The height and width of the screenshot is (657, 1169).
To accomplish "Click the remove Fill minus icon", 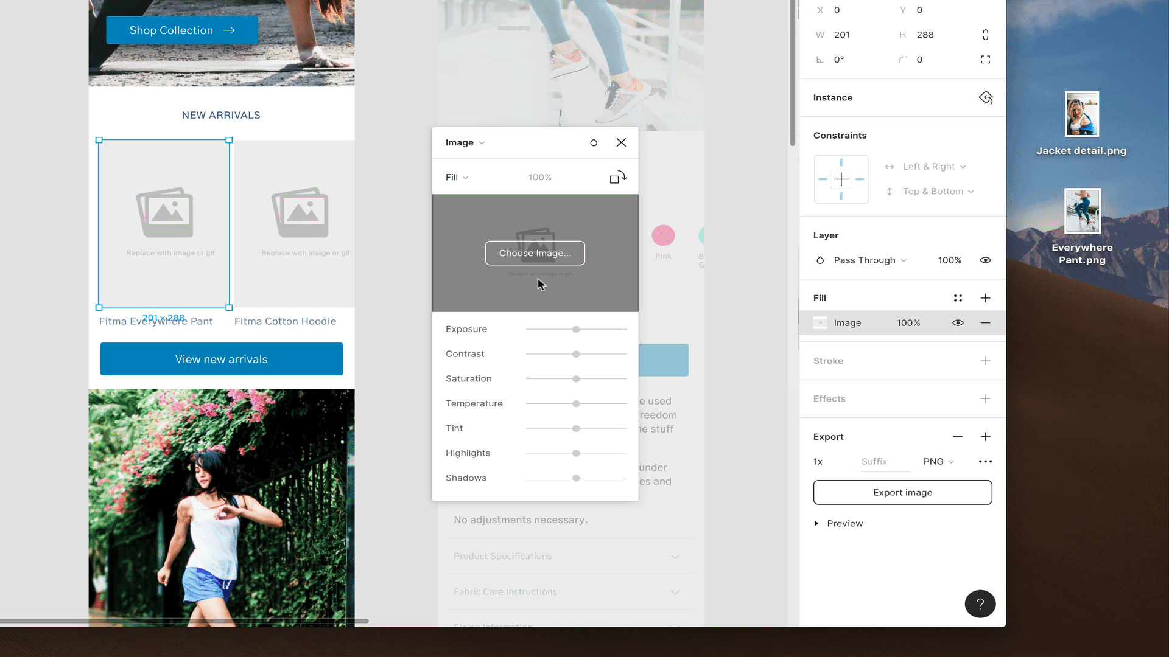I will (x=986, y=322).
